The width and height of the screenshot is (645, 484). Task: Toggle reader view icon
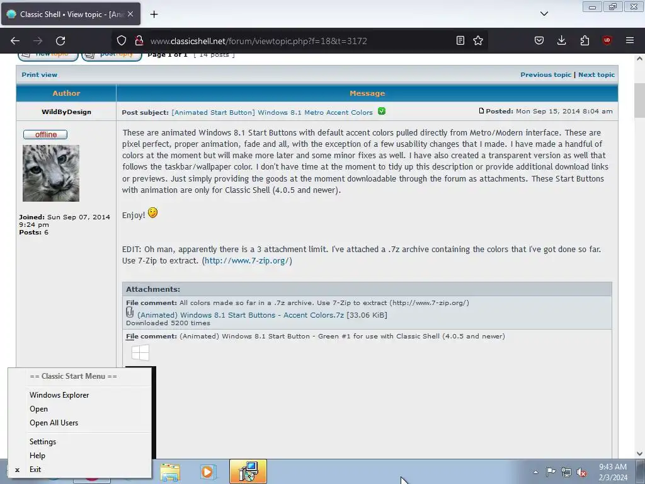pos(460,40)
